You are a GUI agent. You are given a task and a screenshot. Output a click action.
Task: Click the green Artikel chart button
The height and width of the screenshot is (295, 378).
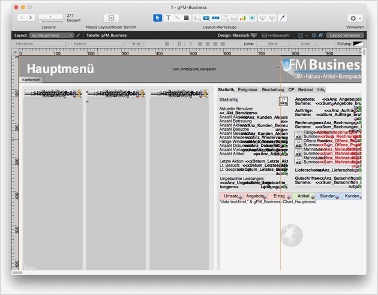click(x=303, y=196)
